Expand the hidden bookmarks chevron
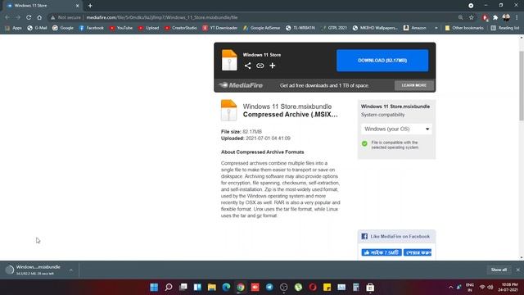524x295 pixels. click(x=436, y=28)
